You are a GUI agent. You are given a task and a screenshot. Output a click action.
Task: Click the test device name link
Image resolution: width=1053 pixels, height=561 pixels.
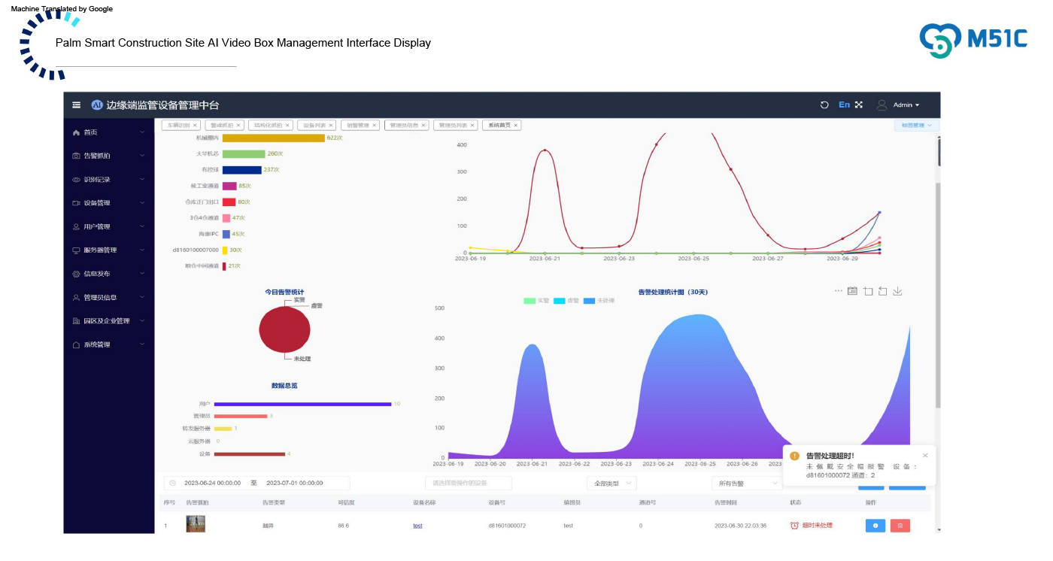point(417,526)
